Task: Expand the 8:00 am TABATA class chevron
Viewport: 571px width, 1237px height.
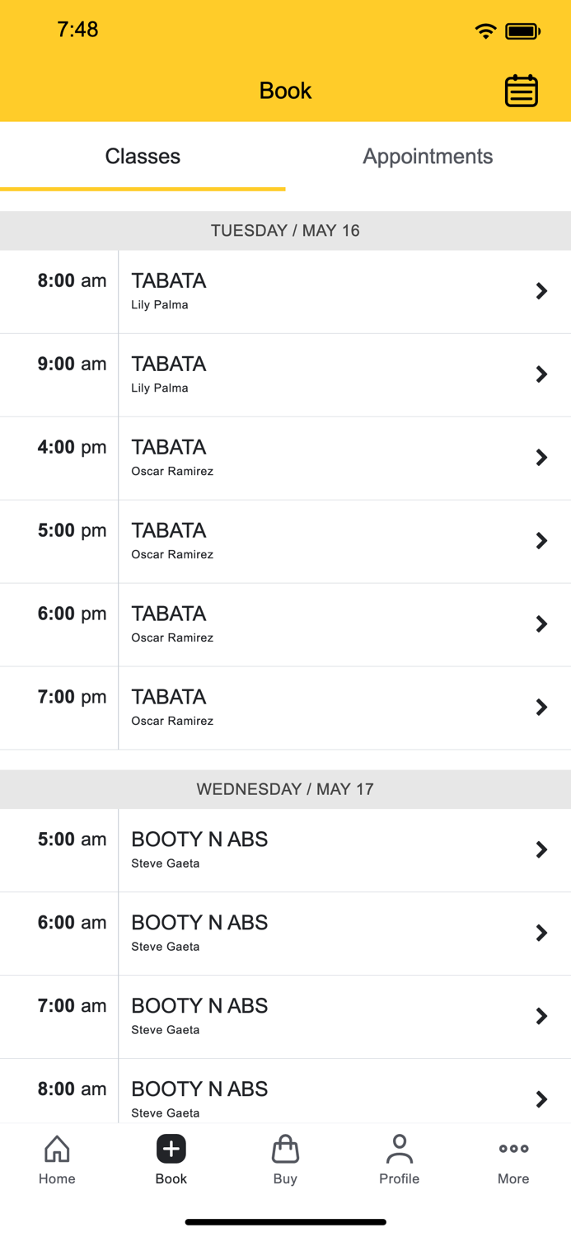Action: (x=541, y=291)
